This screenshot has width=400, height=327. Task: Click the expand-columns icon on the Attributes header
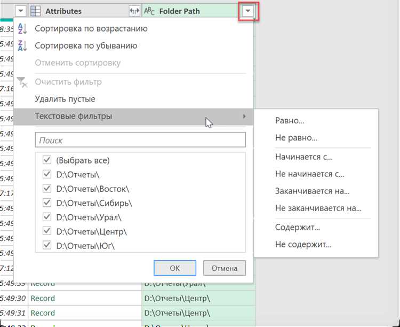point(134,11)
